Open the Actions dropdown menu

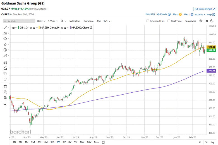(x=200, y=14)
